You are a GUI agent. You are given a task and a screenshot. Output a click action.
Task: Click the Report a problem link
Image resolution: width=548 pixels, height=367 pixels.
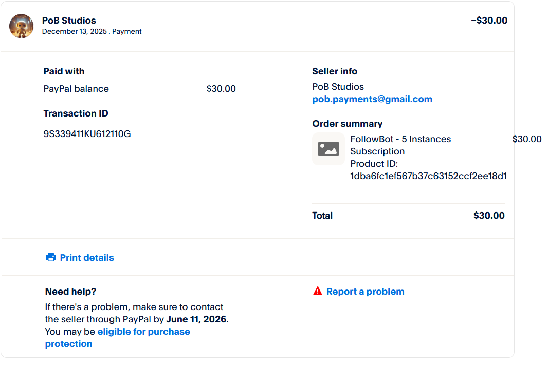pos(365,292)
